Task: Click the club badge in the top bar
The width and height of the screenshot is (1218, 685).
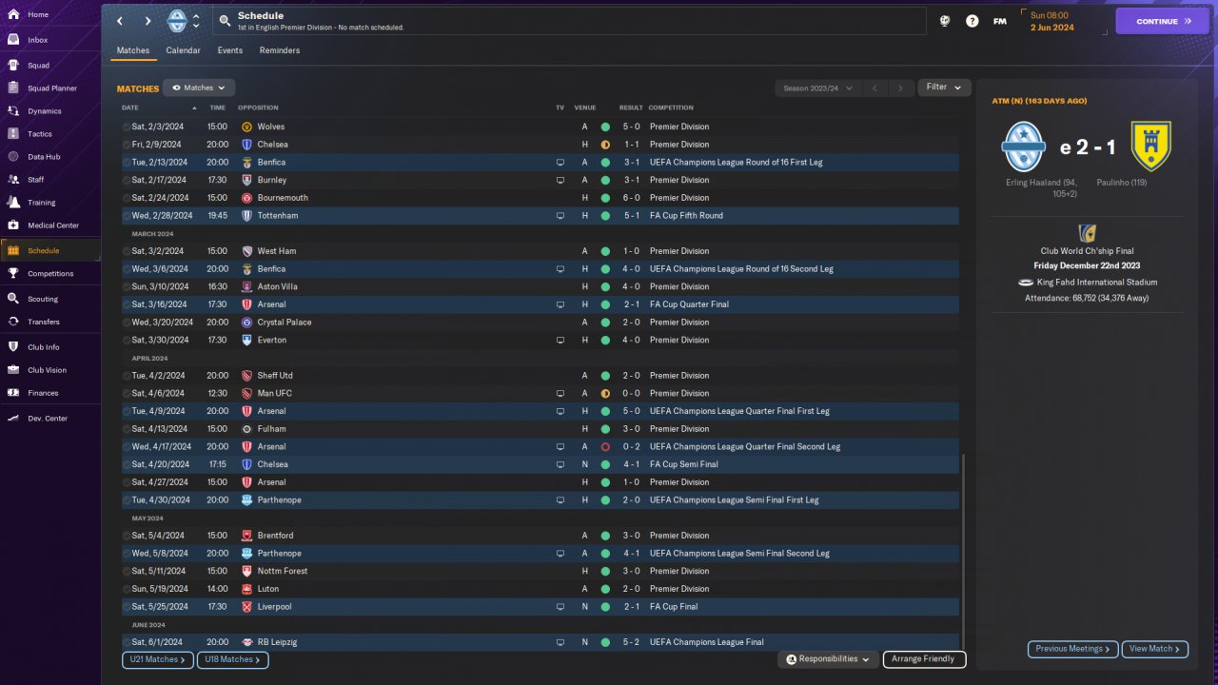Action: (177, 21)
